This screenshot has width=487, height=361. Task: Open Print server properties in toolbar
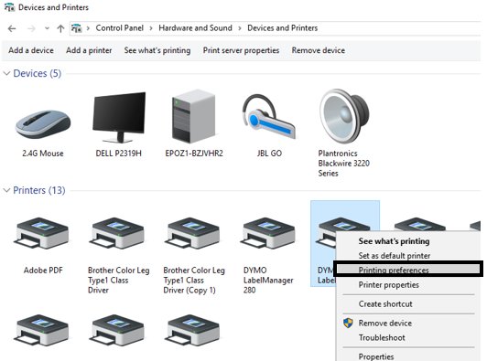(241, 50)
